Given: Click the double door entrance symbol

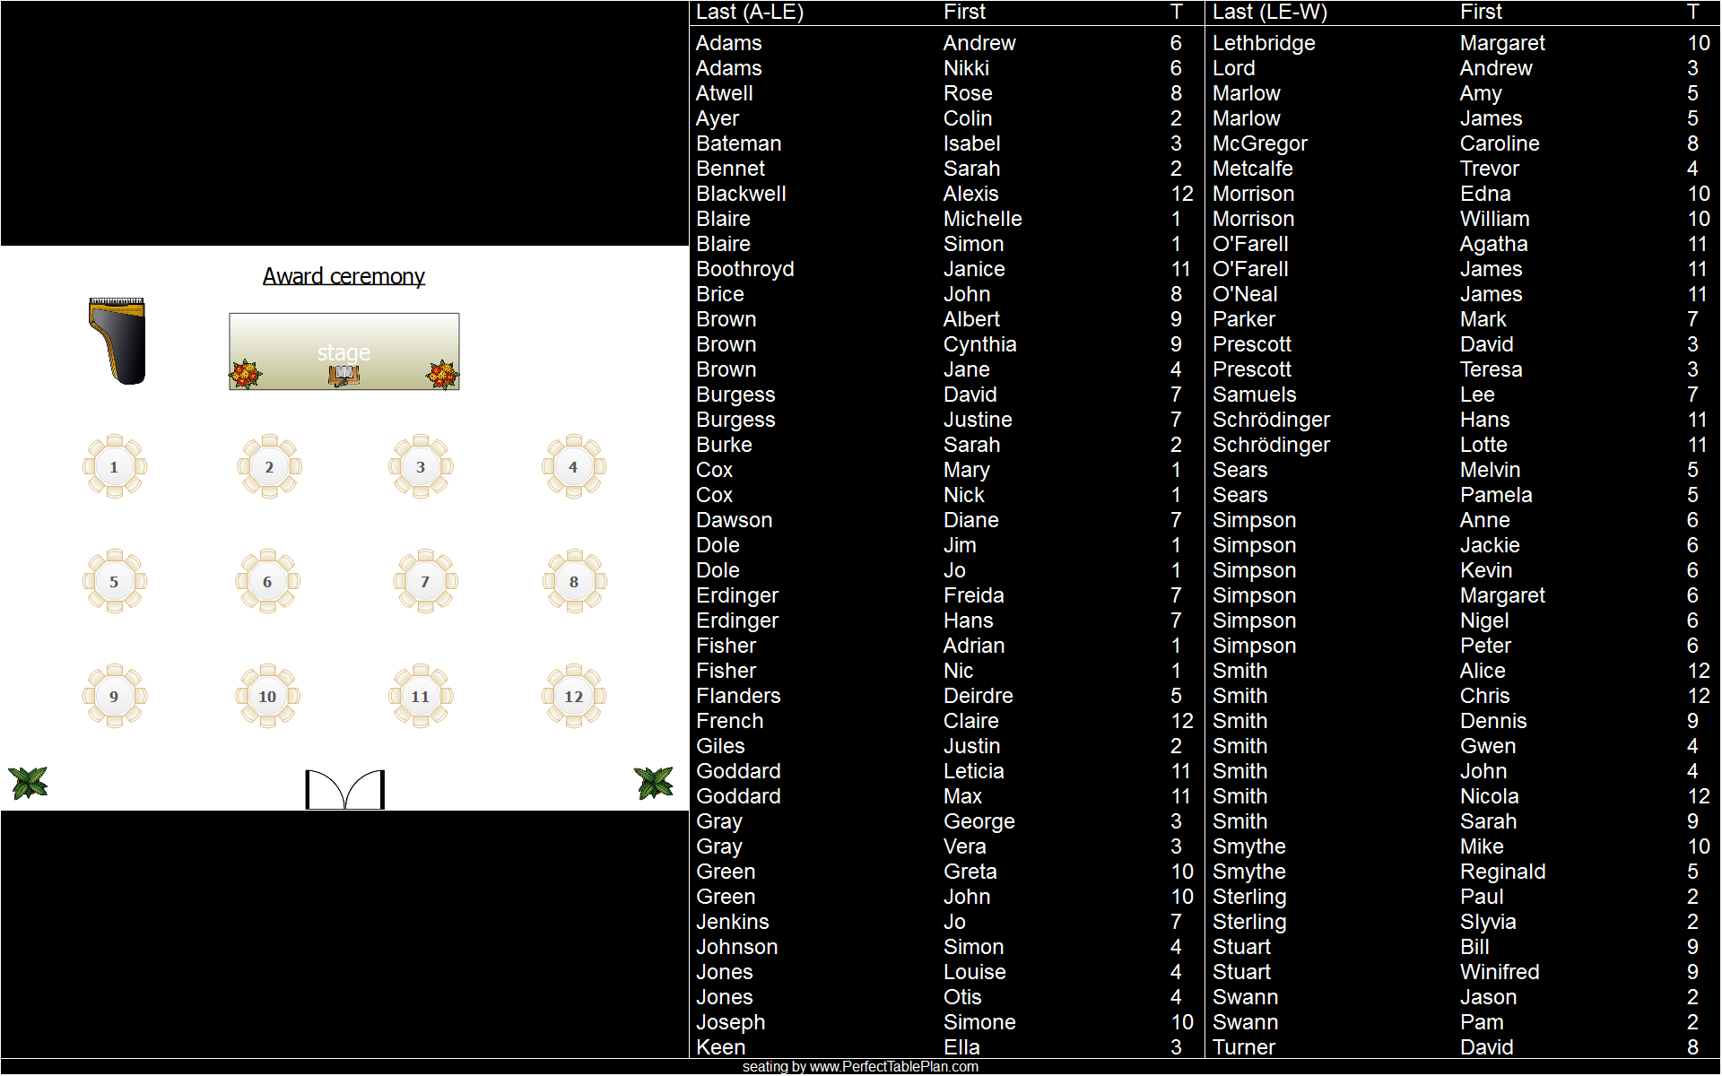Looking at the screenshot, I should (345, 790).
